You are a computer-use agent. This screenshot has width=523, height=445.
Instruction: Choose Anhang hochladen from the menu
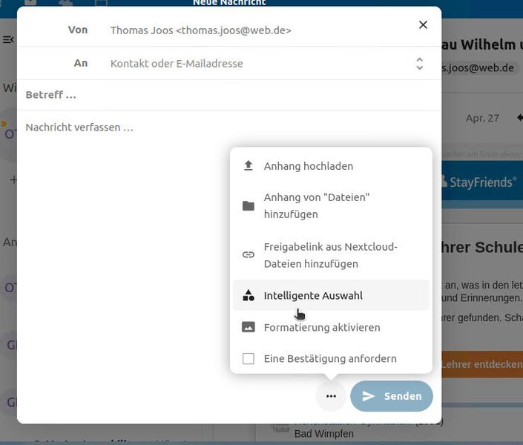(x=331, y=166)
